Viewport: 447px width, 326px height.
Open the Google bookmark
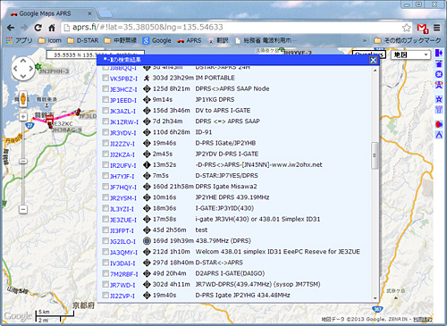[x=156, y=40]
